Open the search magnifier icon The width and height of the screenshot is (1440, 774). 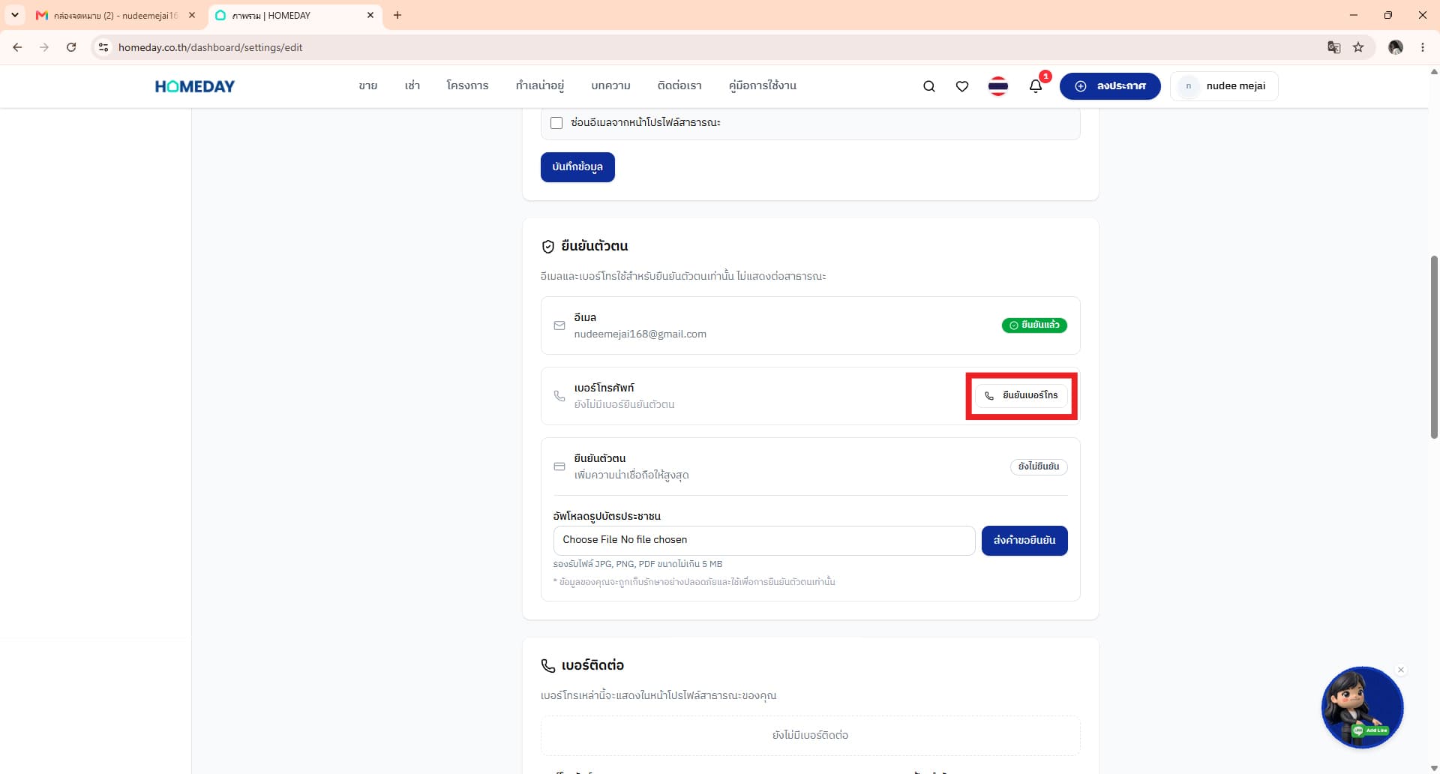928,86
